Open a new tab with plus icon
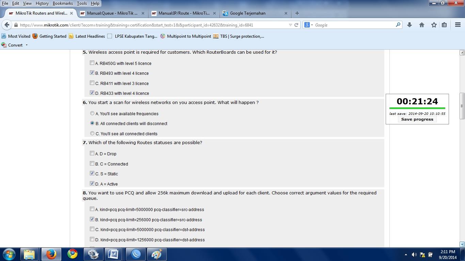The height and width of the screenshot is (261, 465). click(x=297, y=13)
